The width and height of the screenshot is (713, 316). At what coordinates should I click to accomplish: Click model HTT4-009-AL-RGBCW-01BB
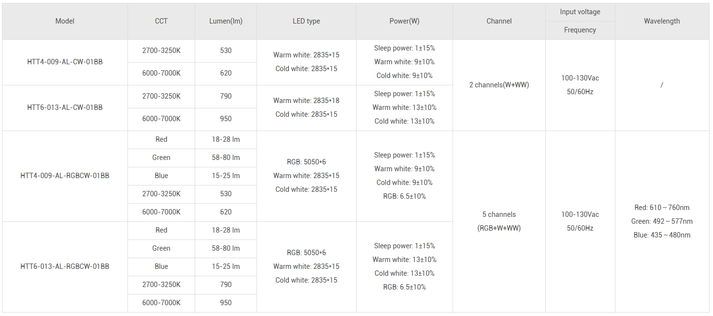pos(65,176)
